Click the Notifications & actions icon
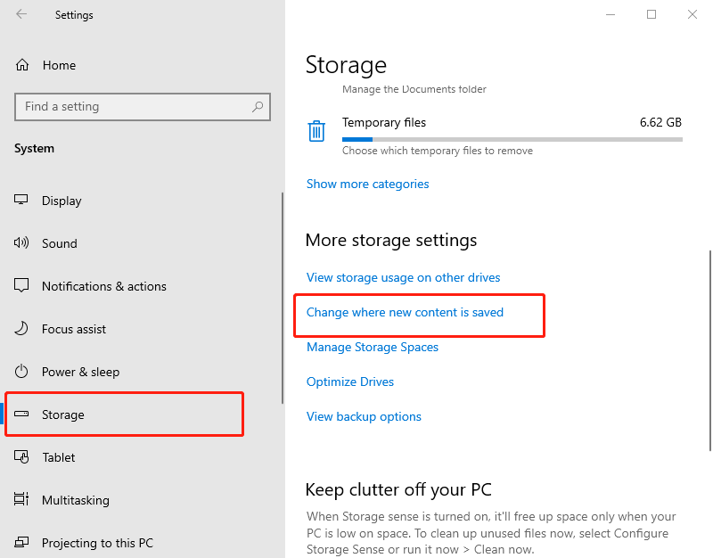 tap(22, 286)
